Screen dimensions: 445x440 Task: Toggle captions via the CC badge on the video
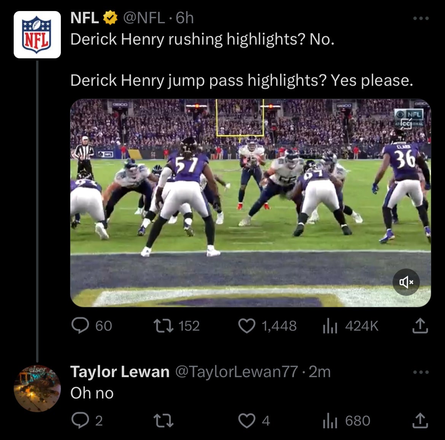tap(407, 124)
